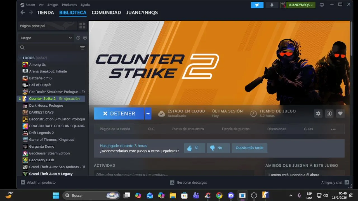Select Game of Thrones: Kingsroad
The width and height of the screenshot is (358, 201).
point(51,140)
